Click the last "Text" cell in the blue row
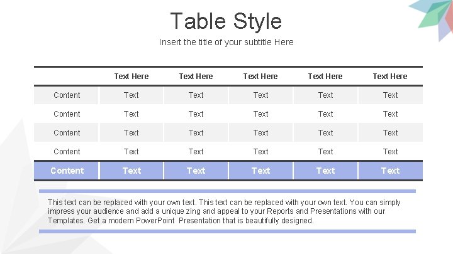 [x=390, y=171]
